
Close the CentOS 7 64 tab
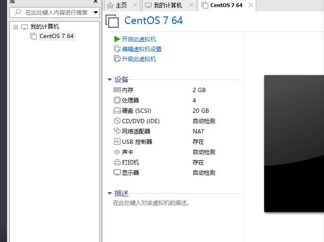[251, 5]
